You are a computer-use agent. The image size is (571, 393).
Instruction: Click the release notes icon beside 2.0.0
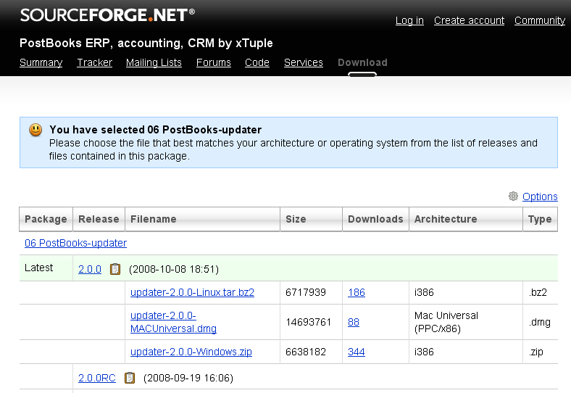click(x=114, y=269)
